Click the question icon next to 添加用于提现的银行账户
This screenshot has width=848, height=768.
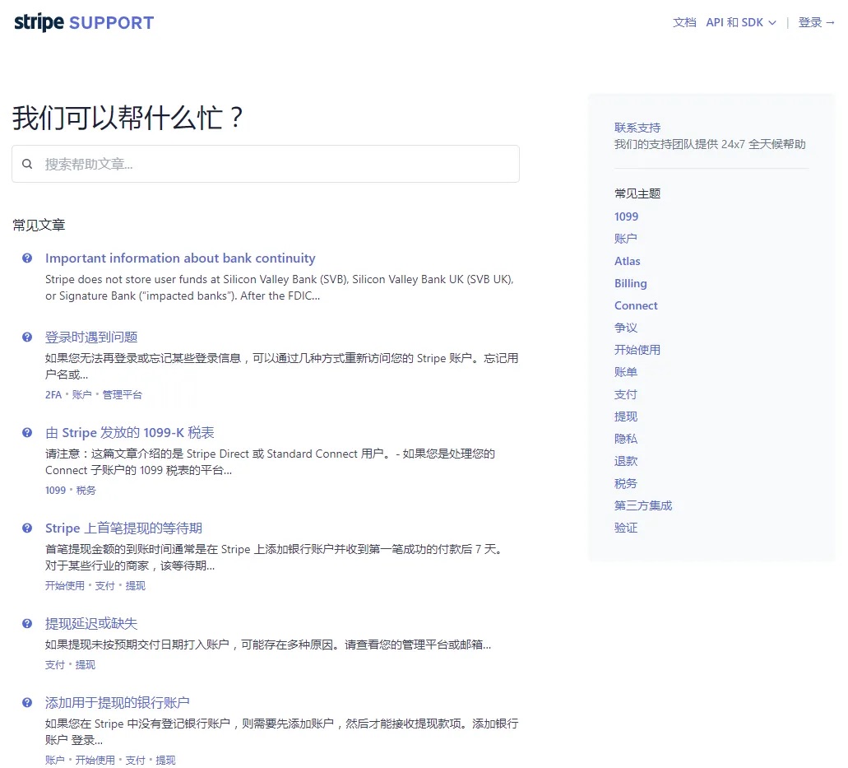coord(26,702)
